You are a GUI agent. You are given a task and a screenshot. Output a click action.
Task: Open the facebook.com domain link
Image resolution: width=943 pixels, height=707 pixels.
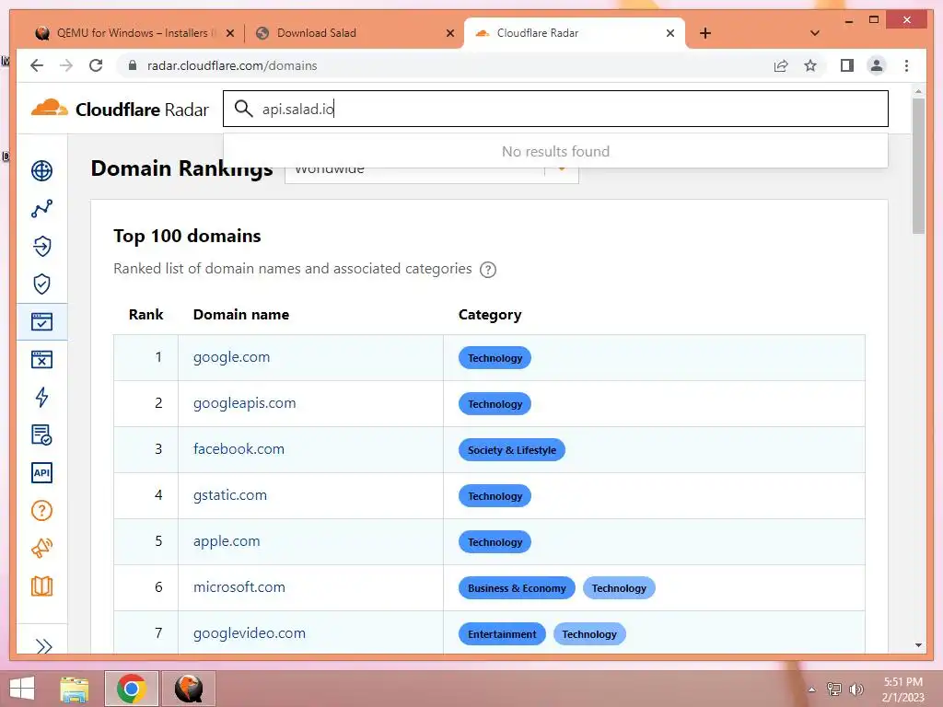coord(239,449)
